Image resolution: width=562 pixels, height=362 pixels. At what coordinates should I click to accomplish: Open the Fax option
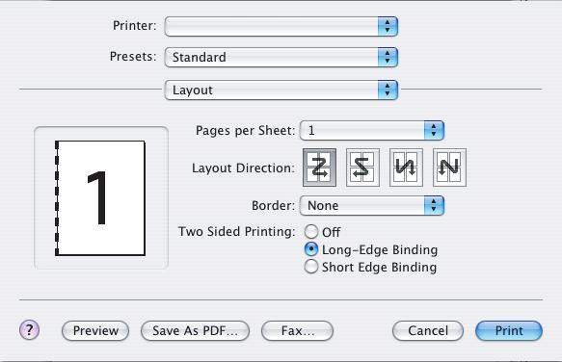pyautogui.click(x=298, y=330)
